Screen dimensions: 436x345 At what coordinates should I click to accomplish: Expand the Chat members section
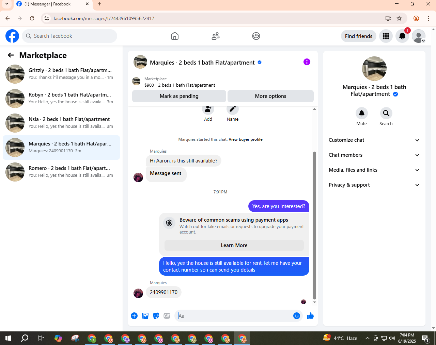coord(374,155)
